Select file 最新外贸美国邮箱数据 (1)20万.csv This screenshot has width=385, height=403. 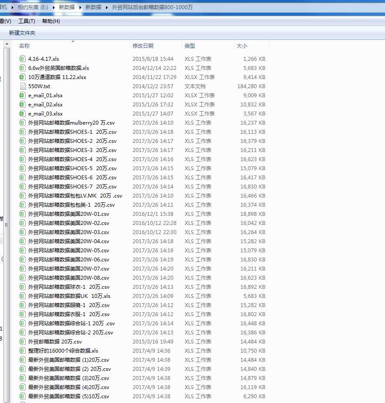click(69, 360)
